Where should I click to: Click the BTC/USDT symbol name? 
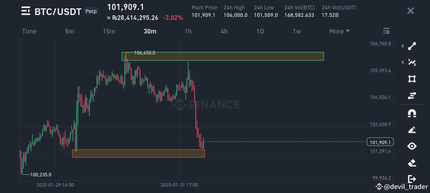tap(58, 11)
